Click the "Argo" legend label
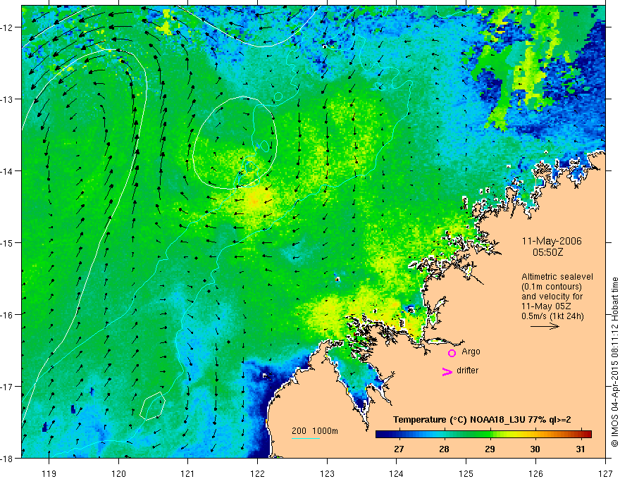This screenshot has height=479, width=620. point(471,352)
